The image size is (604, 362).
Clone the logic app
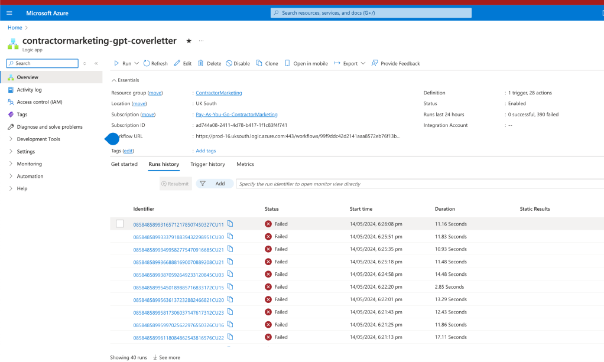pyautogui.click(x=267, y=64)
